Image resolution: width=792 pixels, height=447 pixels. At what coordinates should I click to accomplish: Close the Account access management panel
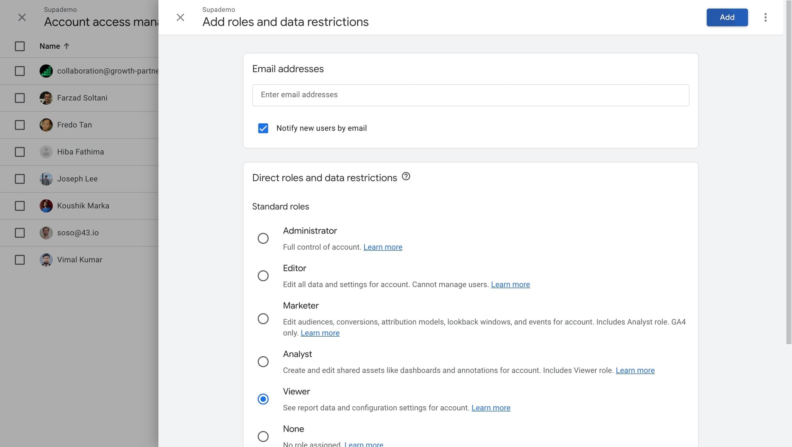(22, 17)
